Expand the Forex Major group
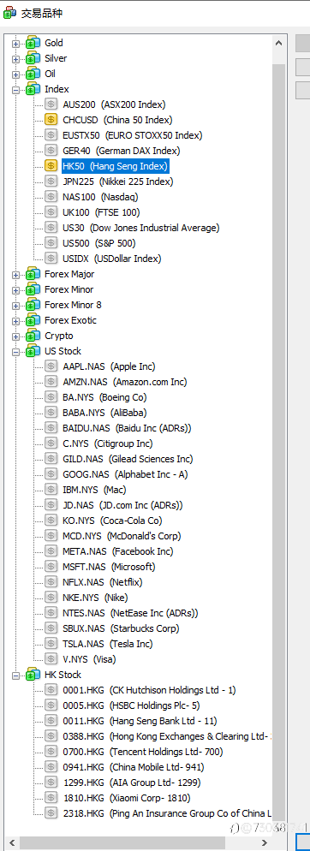 tap(15, 275)
